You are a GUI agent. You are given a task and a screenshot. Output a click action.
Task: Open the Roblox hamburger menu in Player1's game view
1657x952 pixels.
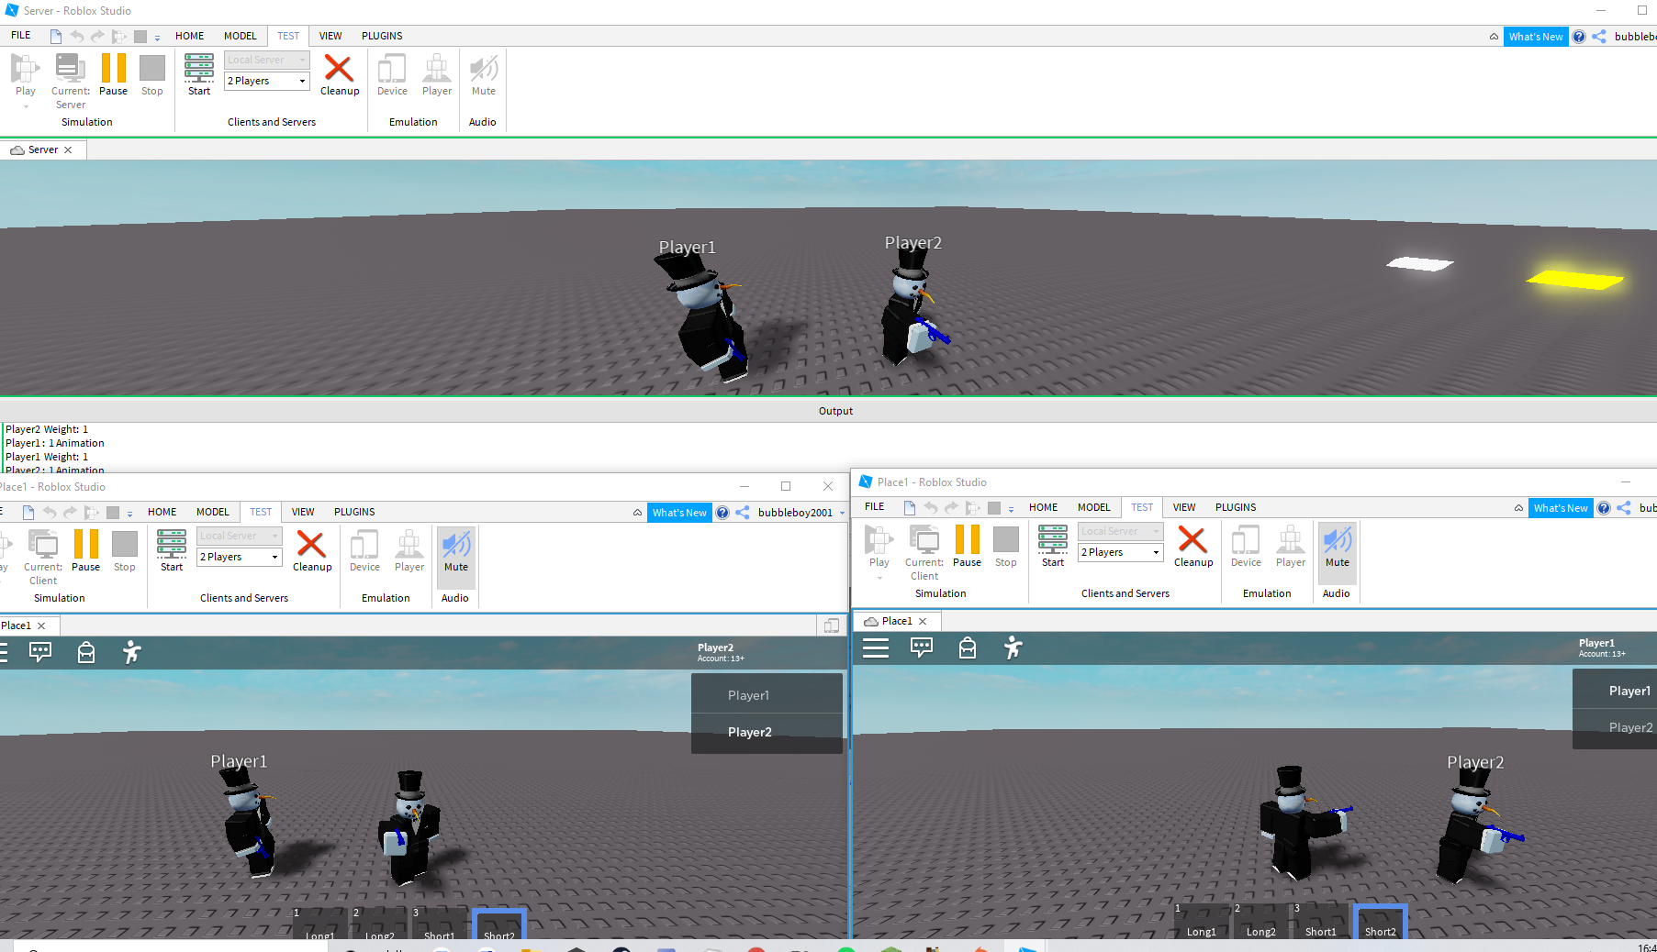[x=876, y=648]
